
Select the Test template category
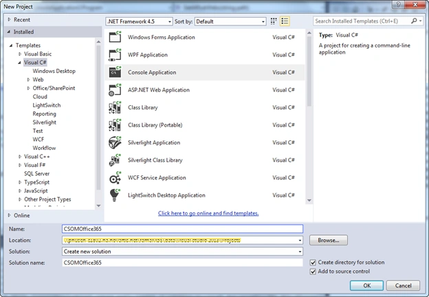38,131
